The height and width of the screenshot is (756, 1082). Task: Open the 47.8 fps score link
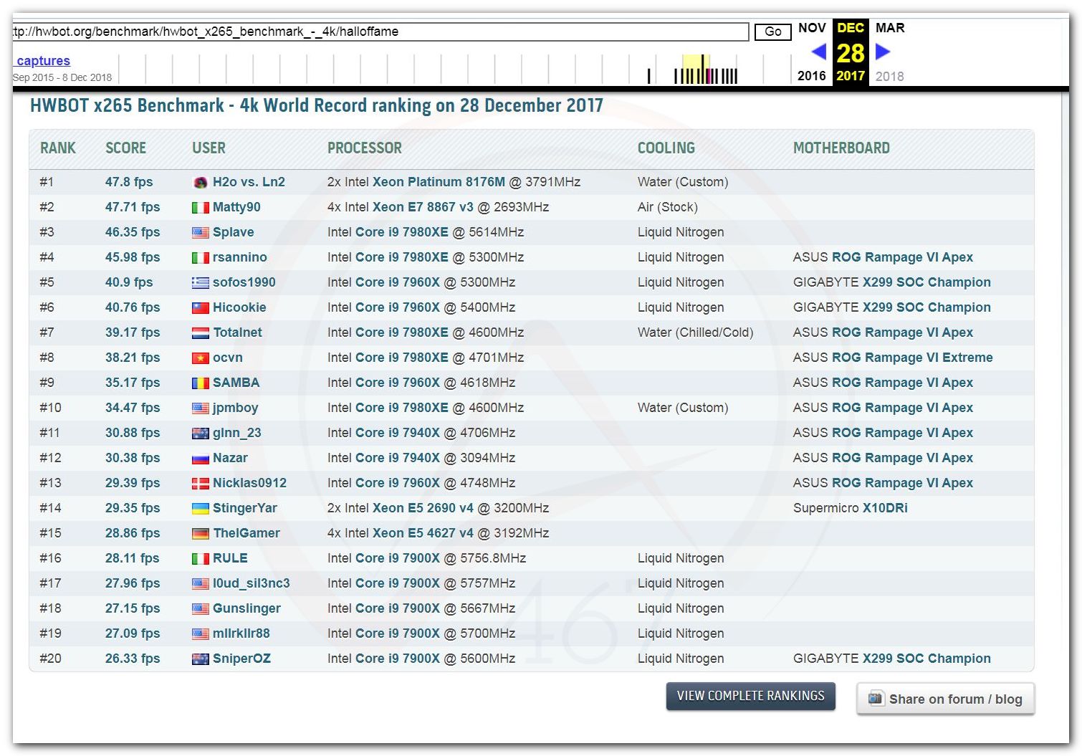click(129, 182)
